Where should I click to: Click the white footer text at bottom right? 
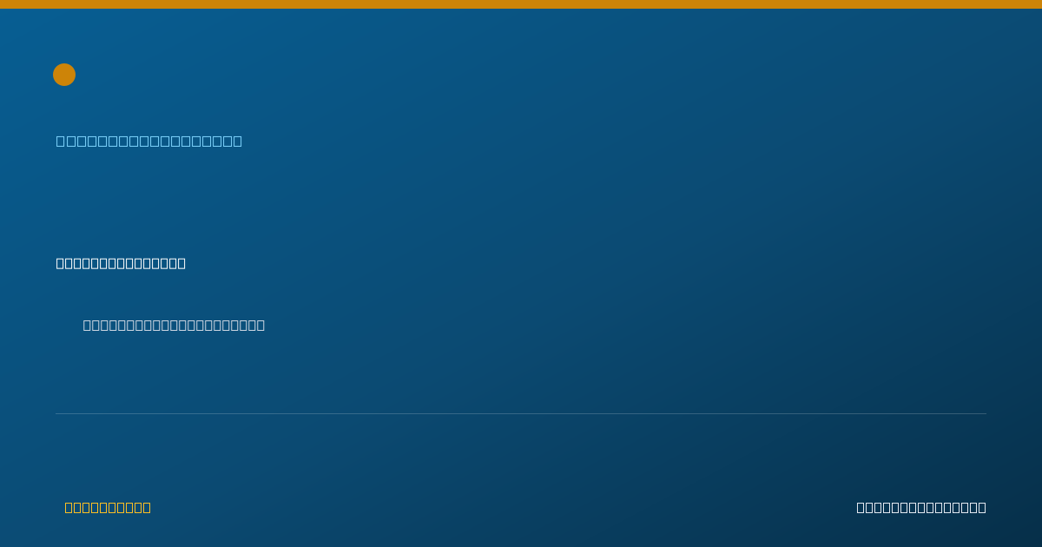point(921,507)
